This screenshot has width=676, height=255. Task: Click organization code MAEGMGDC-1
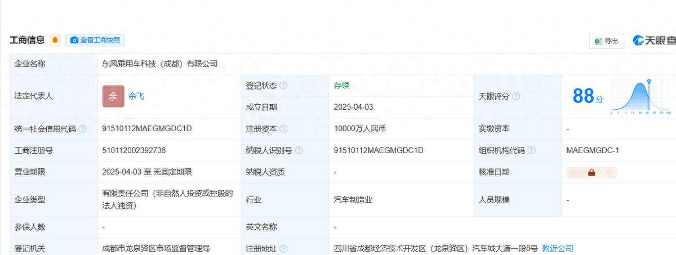593,150
